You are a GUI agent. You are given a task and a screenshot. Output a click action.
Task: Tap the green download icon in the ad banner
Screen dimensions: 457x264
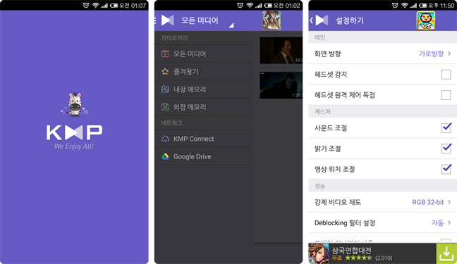446,253
